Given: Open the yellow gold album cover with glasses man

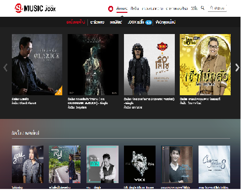Looking at the screenshot, I should [x=205, y=65].
